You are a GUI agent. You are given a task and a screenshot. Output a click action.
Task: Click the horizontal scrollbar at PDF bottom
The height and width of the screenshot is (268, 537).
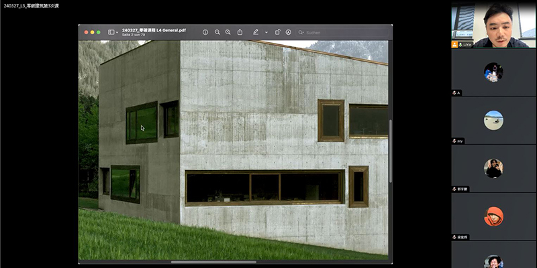coord(213,261)
